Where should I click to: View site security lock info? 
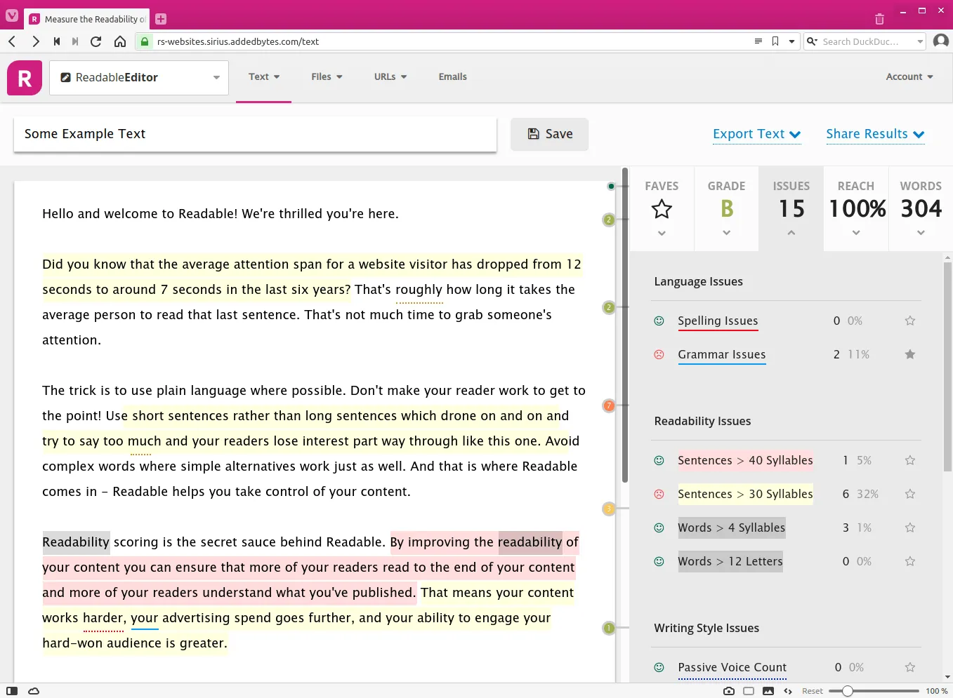(x=144, y=41)
